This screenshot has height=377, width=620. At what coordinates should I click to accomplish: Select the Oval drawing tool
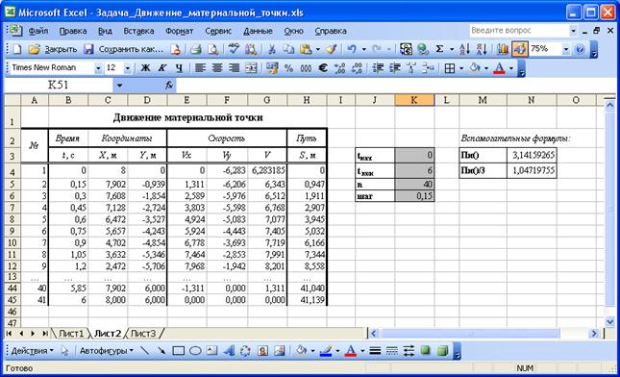[x=195, y=350]
